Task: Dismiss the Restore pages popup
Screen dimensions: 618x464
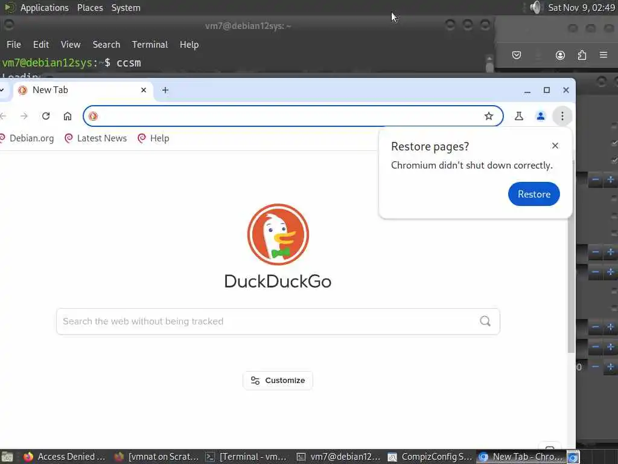Action: pos(555,146)
